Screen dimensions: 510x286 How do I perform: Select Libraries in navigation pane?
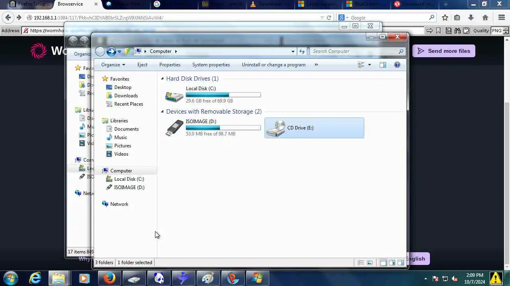(x=119, y=121)
